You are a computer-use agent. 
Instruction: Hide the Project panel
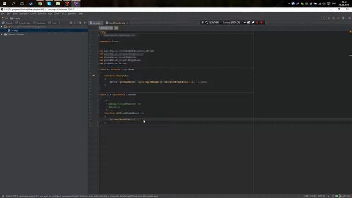[x=85, y=23]
